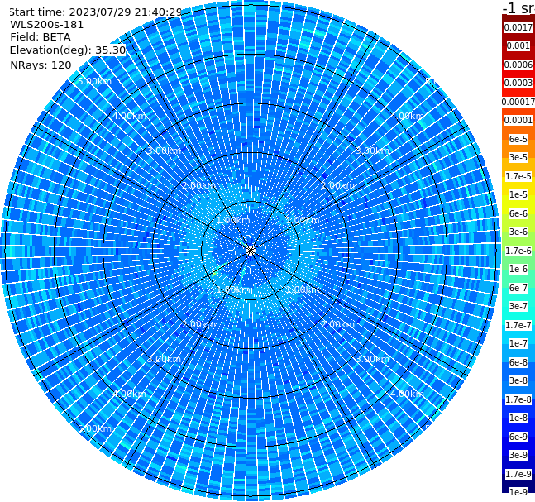Click the 0.001 colorbar value
The height and width of the screenshot is (502, 535).
coord(518,45)
